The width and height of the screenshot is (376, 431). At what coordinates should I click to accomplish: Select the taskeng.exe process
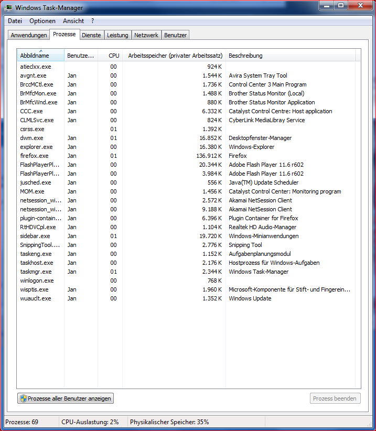click(x=186, y=254)
